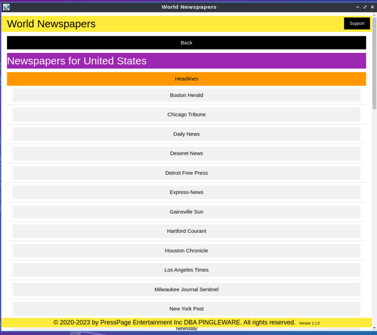
Task: Maximize the World Newspapers window
Action: 365,7
